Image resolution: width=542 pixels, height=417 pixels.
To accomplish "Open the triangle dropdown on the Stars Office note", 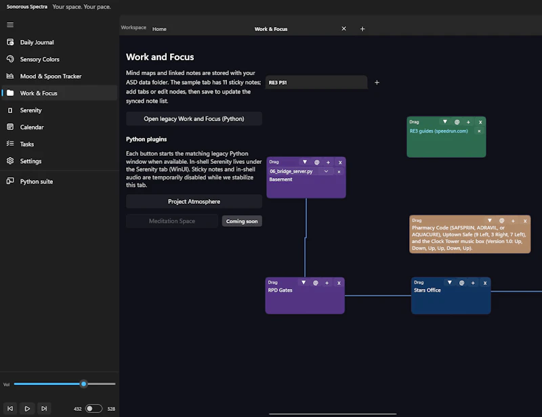I will pos(449,282).
